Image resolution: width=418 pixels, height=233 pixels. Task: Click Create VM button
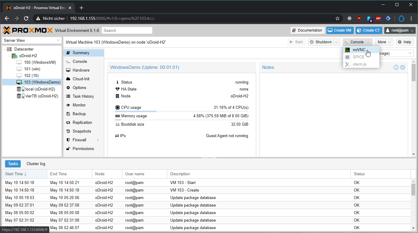340,30
